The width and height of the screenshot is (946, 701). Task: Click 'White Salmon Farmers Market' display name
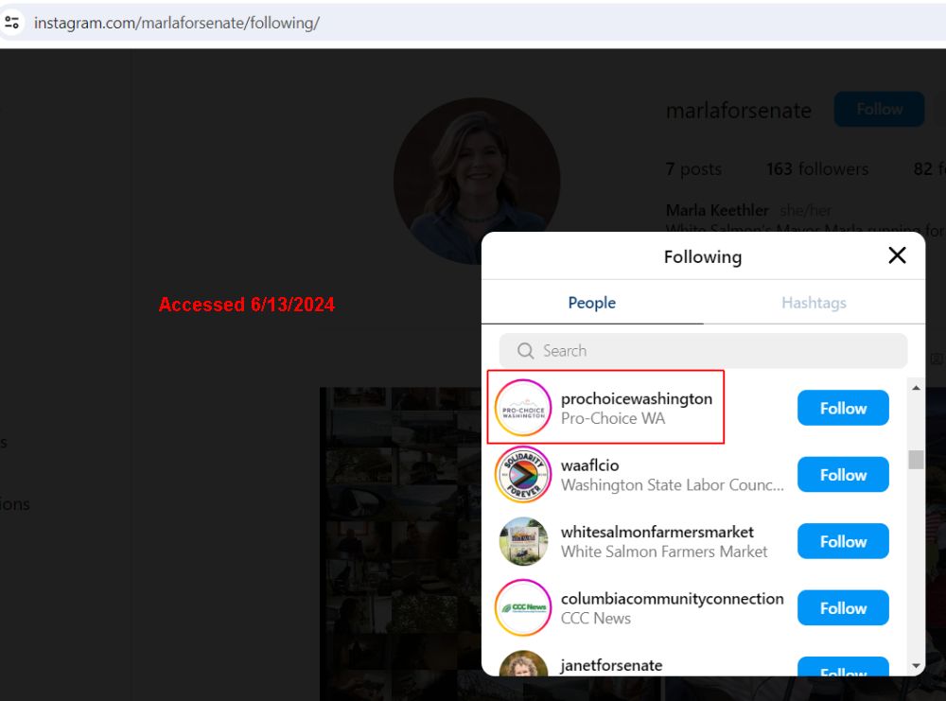(664, 552)
